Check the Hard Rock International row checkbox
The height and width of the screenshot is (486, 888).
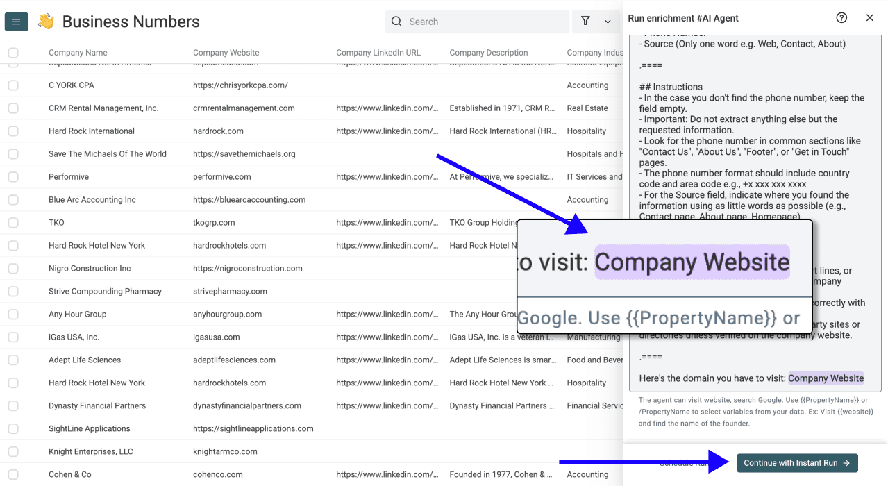coord(12,131)
